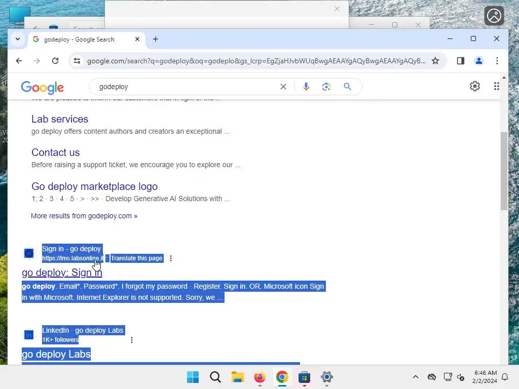
Task: Click the Chrome icon in taskbar
Action: (282, 377)
